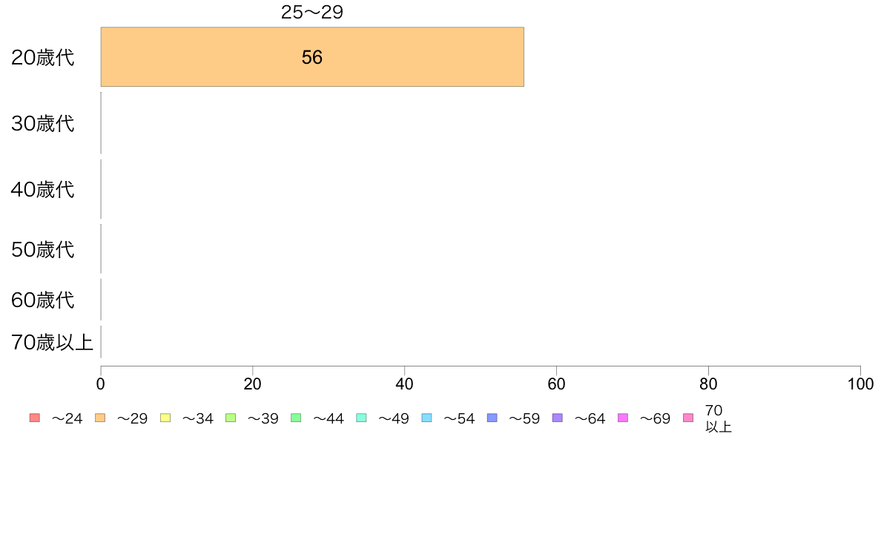881x546 pixels.
Task: Toggle the yellow ~34 legend swatch
Action: pos(165,418)
